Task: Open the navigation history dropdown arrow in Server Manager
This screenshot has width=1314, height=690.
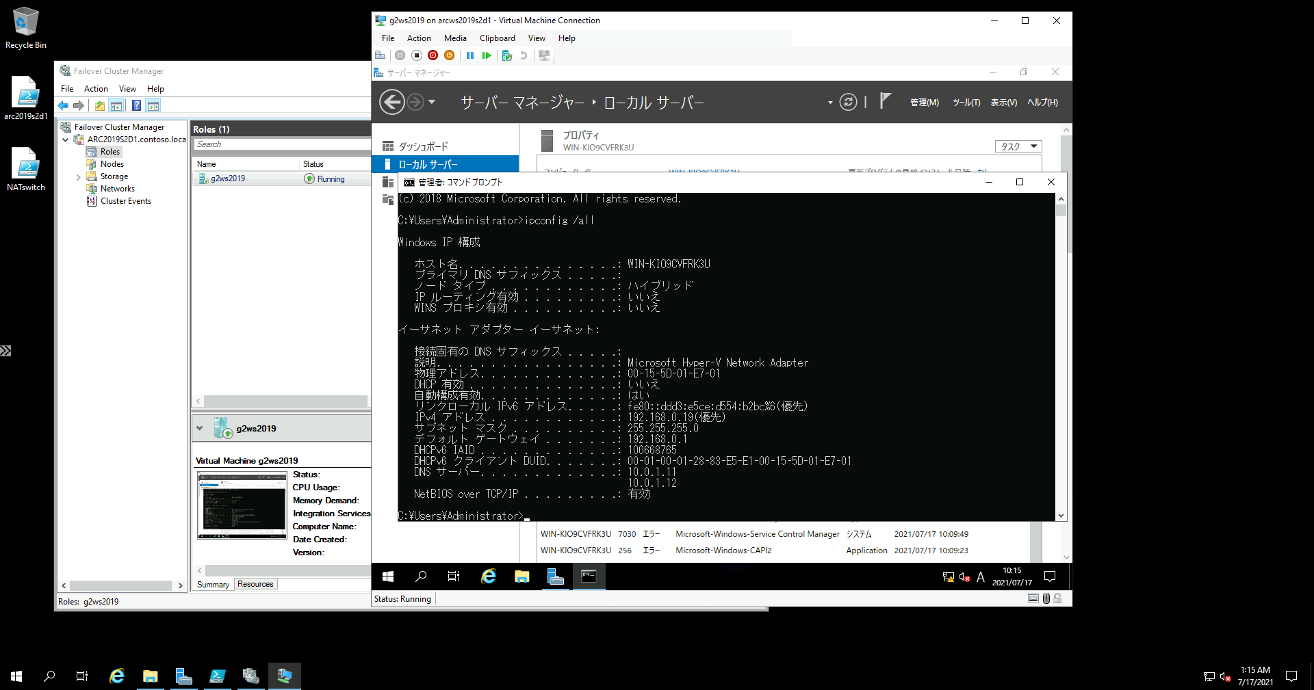Action: click(x=432, y=103)
